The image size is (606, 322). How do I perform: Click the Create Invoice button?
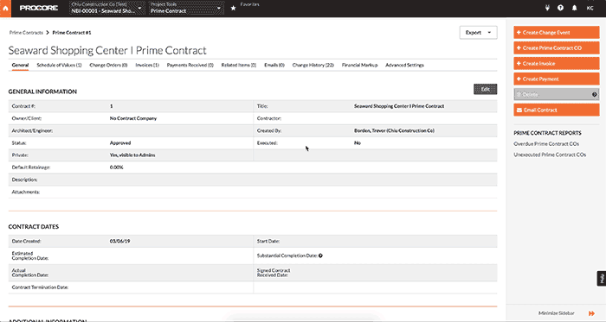coord(557,64)
